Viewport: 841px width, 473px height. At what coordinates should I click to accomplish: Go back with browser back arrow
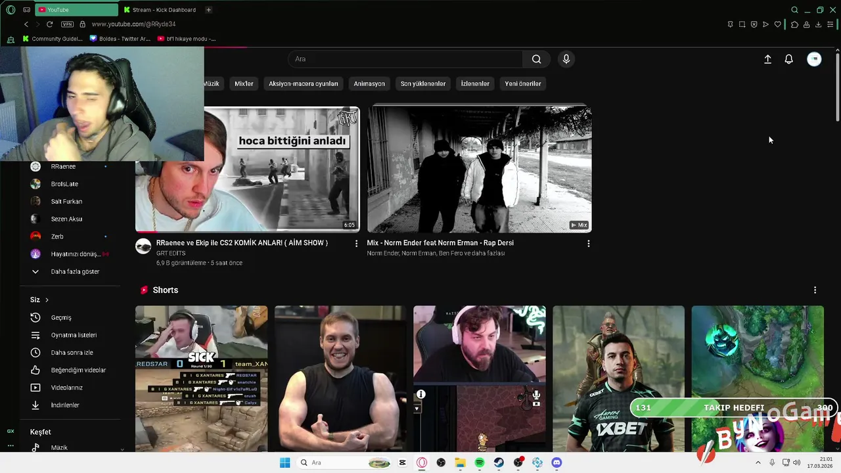pos(26,24)
